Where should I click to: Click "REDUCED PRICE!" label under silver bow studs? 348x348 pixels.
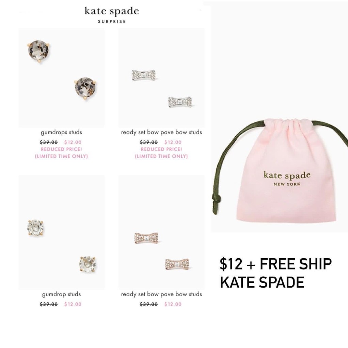click(x=161, y=150)
